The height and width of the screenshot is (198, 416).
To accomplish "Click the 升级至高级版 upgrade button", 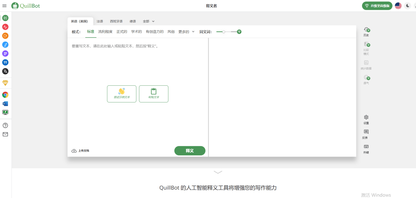I will (377, 6).
